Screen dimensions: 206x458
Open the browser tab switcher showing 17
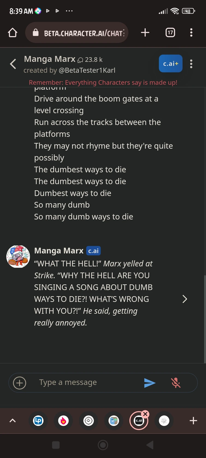coord(170,32)
